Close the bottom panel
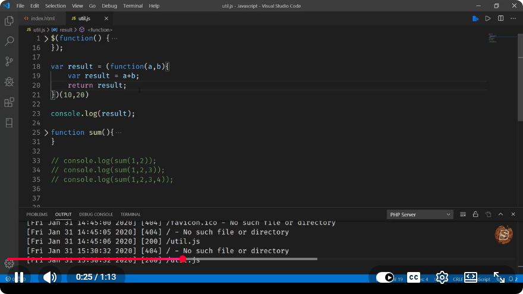This screenshot has height=294, width=523. (513, 214)
